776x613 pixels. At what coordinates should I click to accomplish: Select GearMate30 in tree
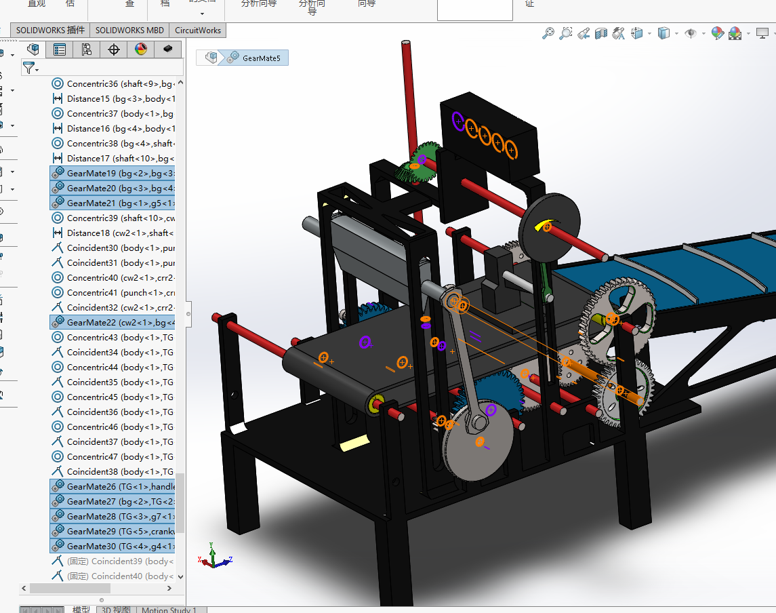113,546
